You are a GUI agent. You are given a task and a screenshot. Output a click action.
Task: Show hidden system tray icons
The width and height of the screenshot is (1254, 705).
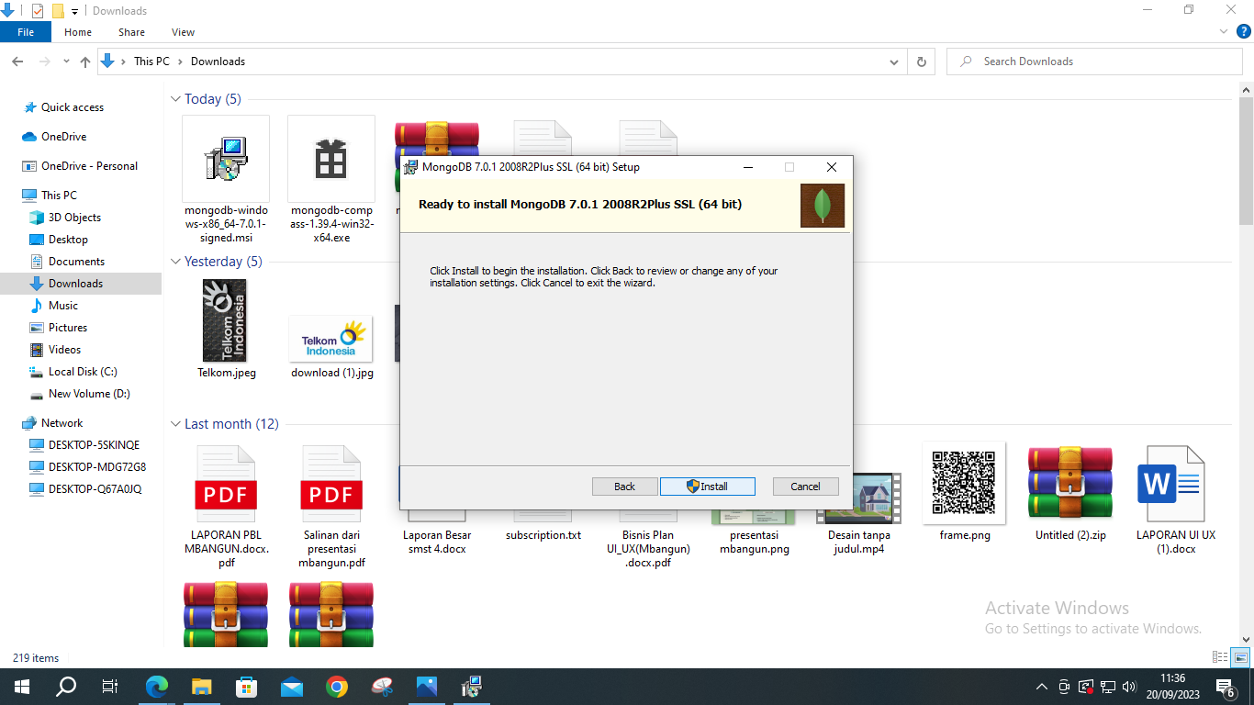pyautogui.click(x=1041, y=687)
